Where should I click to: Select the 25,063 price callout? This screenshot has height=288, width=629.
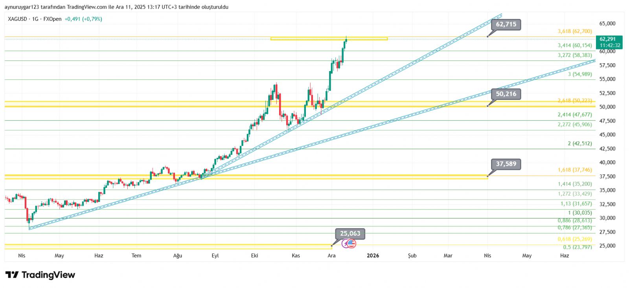350,233
